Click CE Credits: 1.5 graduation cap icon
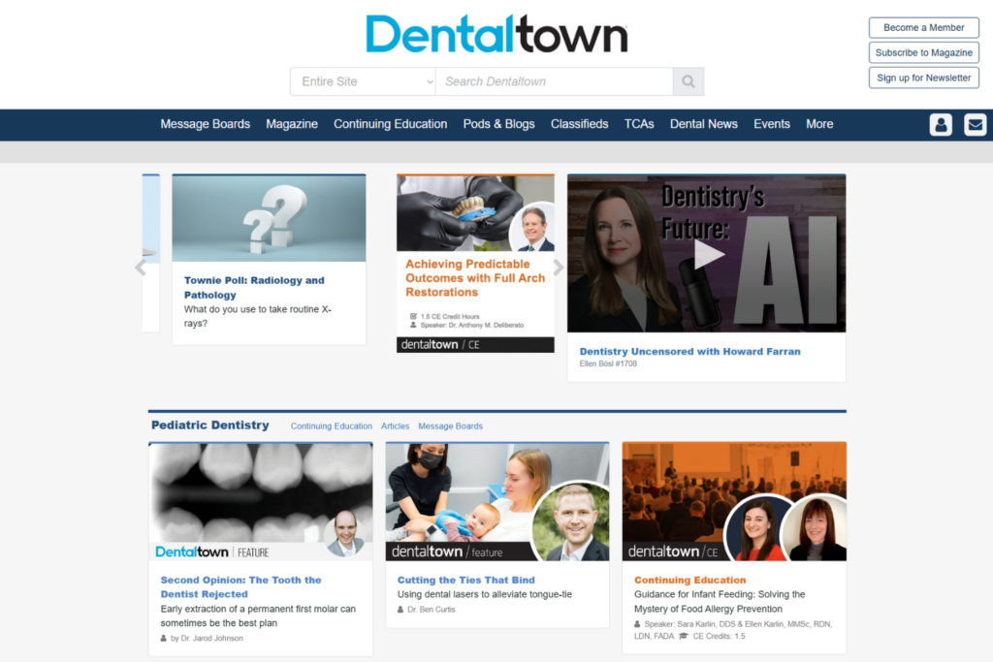The height and width of the screenshot is (662, 993). click(684, 636)
